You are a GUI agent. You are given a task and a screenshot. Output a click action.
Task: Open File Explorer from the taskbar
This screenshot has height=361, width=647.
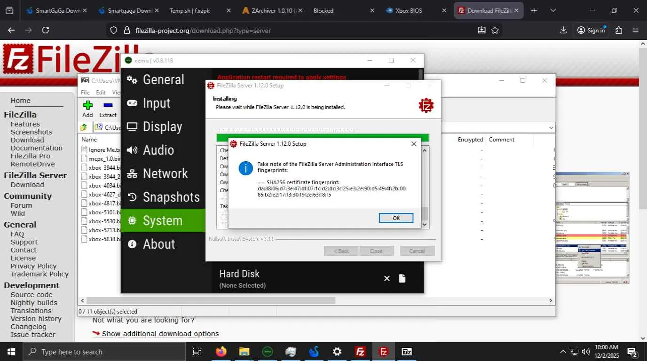pos(244,352)
